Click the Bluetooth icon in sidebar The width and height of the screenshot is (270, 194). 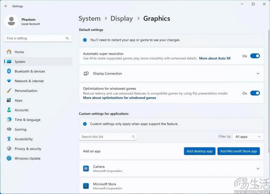pos(9,71)
